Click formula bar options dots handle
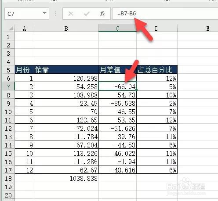Screen dimensions: 218x201 [56, 14]
